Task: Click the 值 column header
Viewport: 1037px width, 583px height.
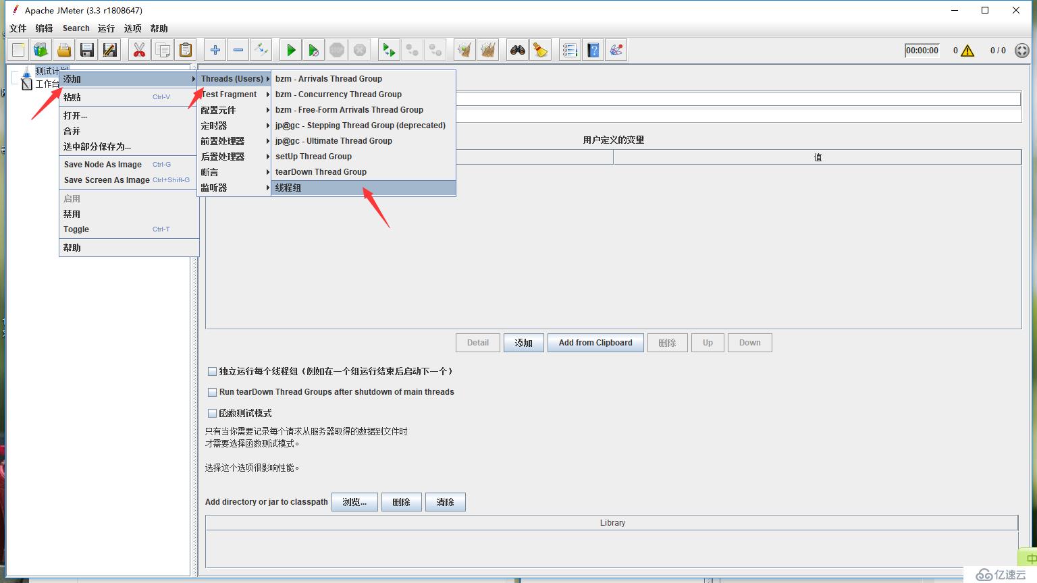Action: coord(818,157)
